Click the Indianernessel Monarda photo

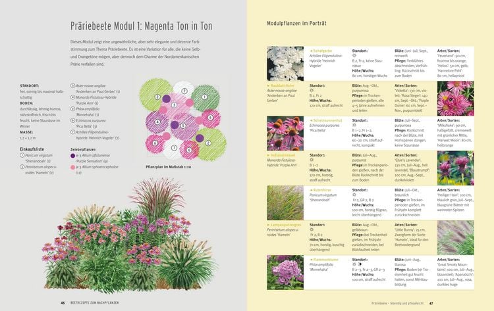(456, 168)
